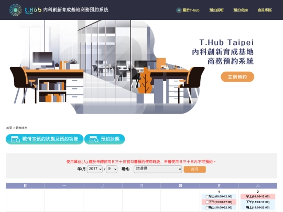The width and height of the screenshot is (283, 212).
Task: Open the 預約查詢 menu item
Action: coord(241,10)
